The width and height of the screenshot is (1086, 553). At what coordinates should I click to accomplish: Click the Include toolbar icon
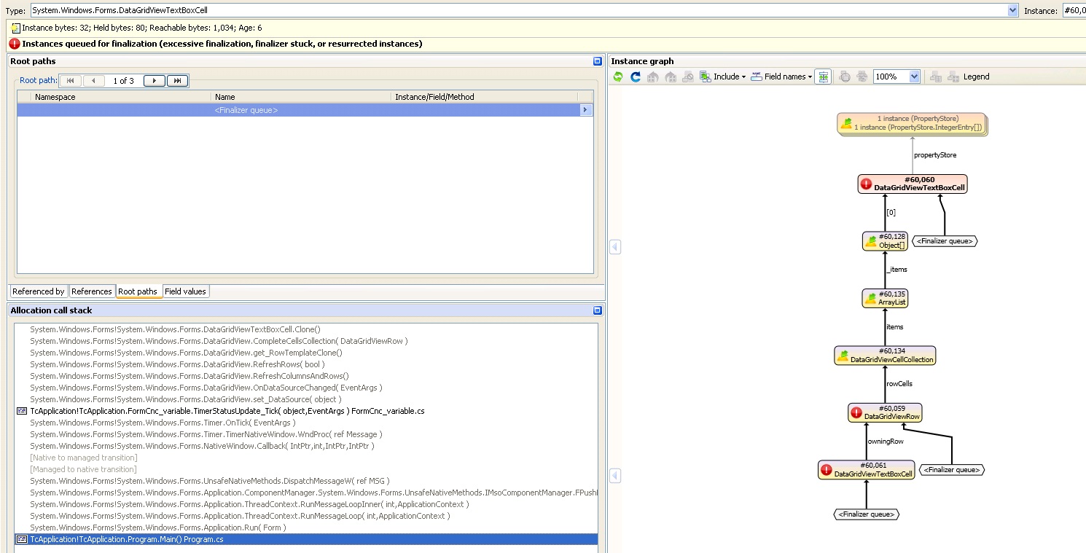706,77
